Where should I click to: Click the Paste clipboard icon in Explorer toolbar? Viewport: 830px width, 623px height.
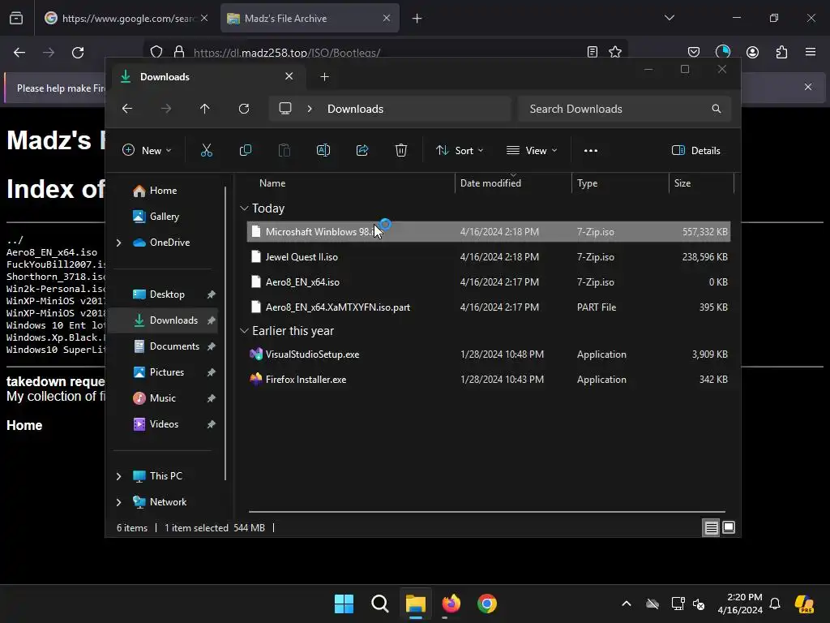285,150
